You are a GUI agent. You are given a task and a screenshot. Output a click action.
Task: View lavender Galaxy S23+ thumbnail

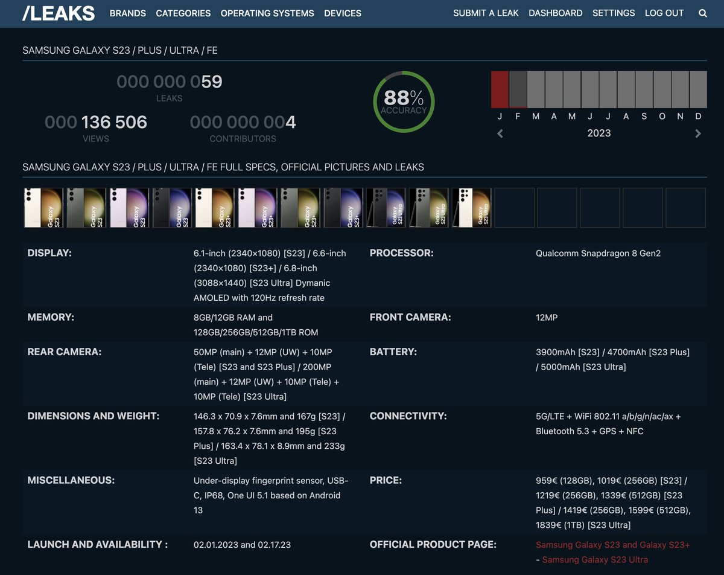[257, 208]
